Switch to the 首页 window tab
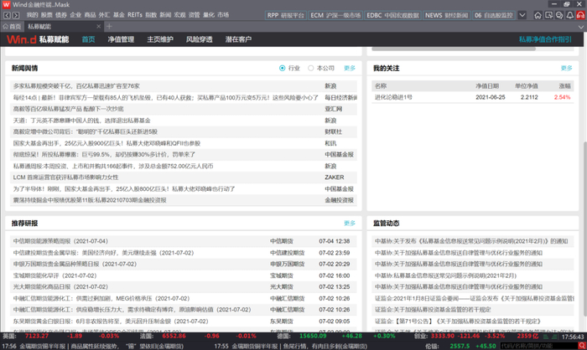The width and height of the screenshot is (587, 350). click(x=12, y=27)
